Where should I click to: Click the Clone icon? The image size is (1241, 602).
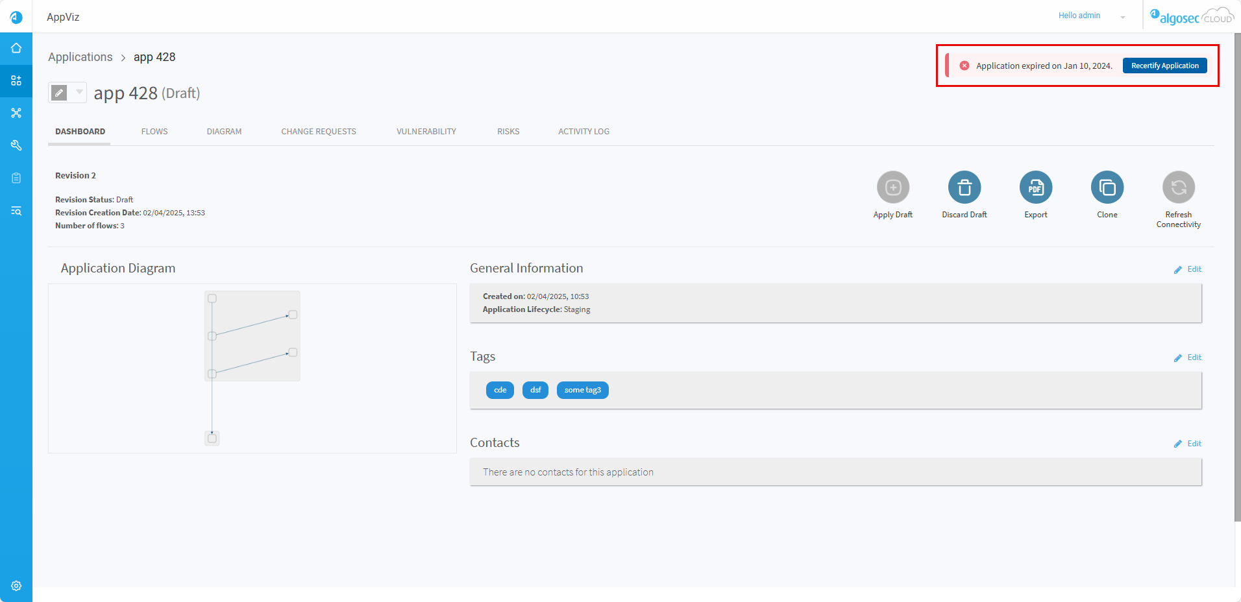pos(1107,187)
